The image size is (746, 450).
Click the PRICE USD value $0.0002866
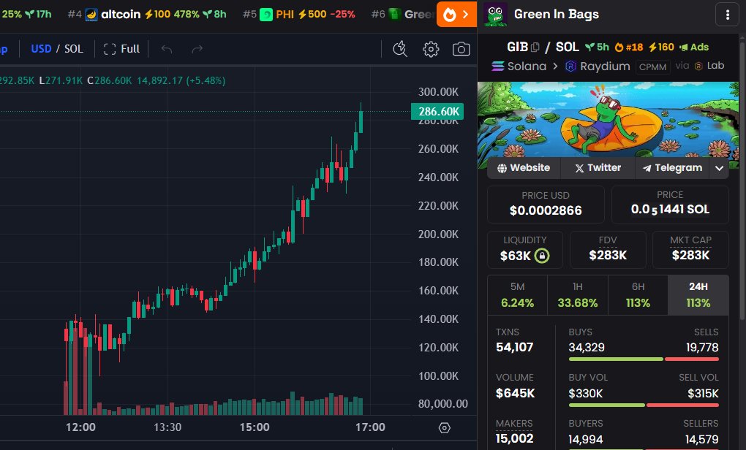click(546, 210)
